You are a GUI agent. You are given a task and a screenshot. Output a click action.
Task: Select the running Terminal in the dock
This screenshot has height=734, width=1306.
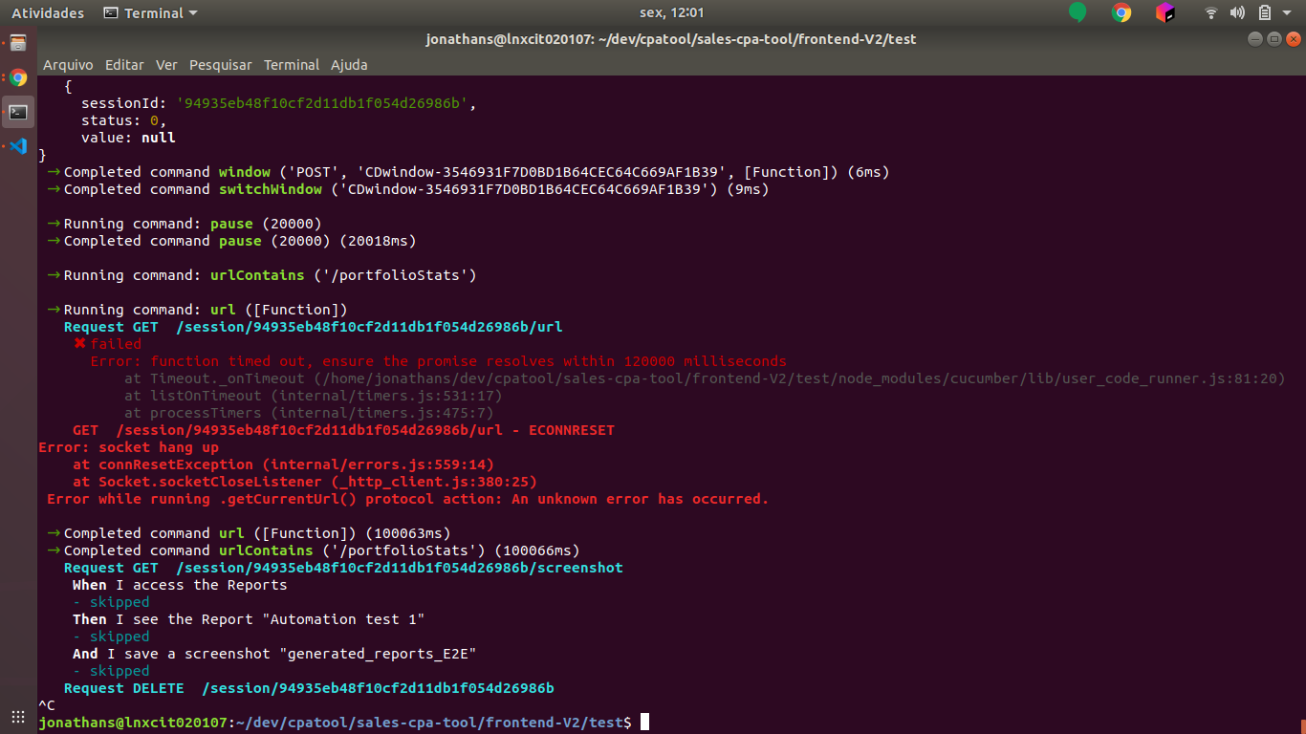tap(17, 112)
